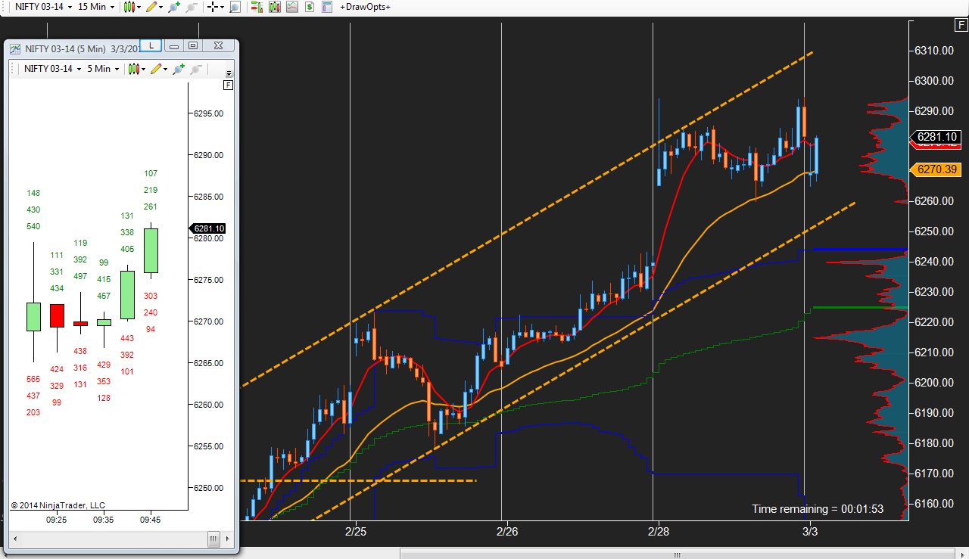Click the 2/28 date label on time axis
This screenshot has height=559, width=969.
(x=659, y=532)
